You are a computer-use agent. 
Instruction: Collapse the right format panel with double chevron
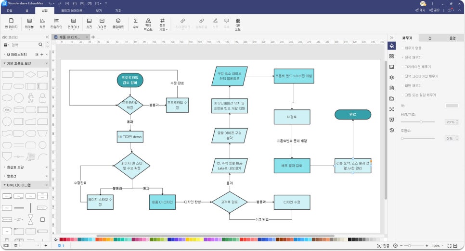coord(391,37)
